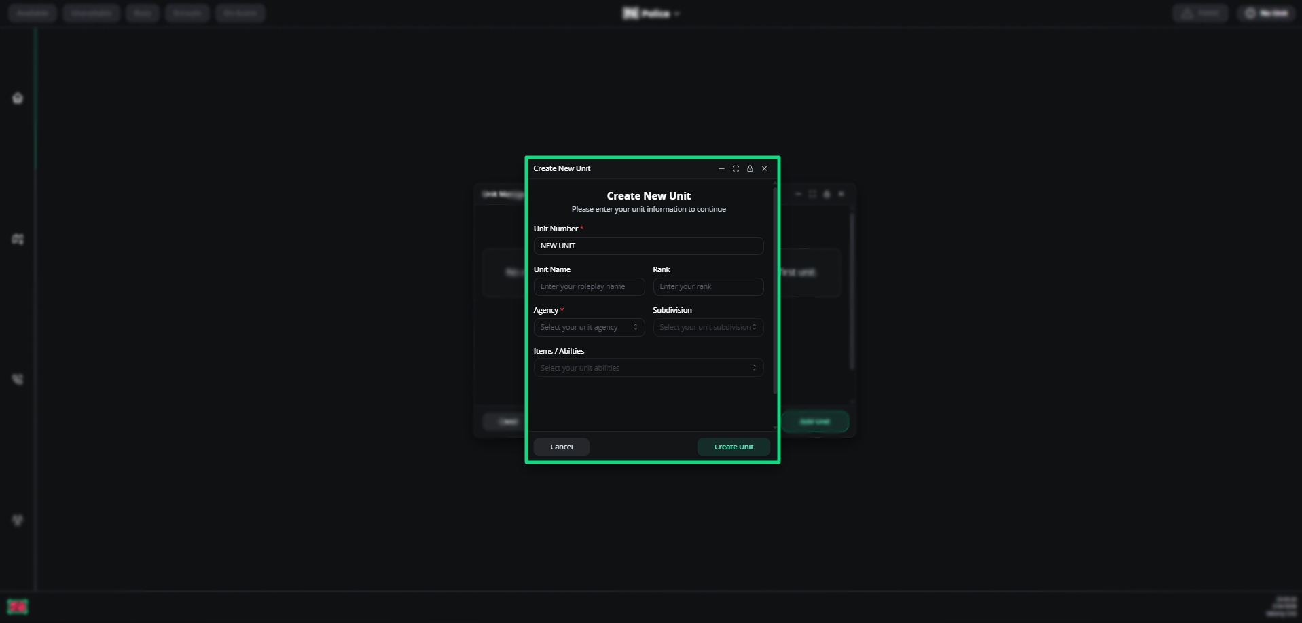This screenshot has width=1302, height=623.
Task: Click the bold 'Create New Unit' heading
Action: coord(649,196)
